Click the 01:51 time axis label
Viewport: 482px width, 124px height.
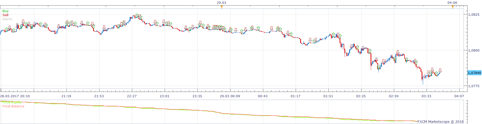pyautogui.click(x=328, y=96)
